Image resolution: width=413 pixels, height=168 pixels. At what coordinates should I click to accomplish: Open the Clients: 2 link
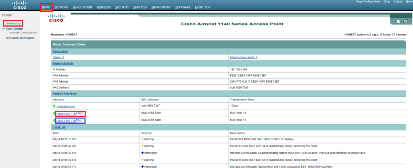click(x=58, y=57)
